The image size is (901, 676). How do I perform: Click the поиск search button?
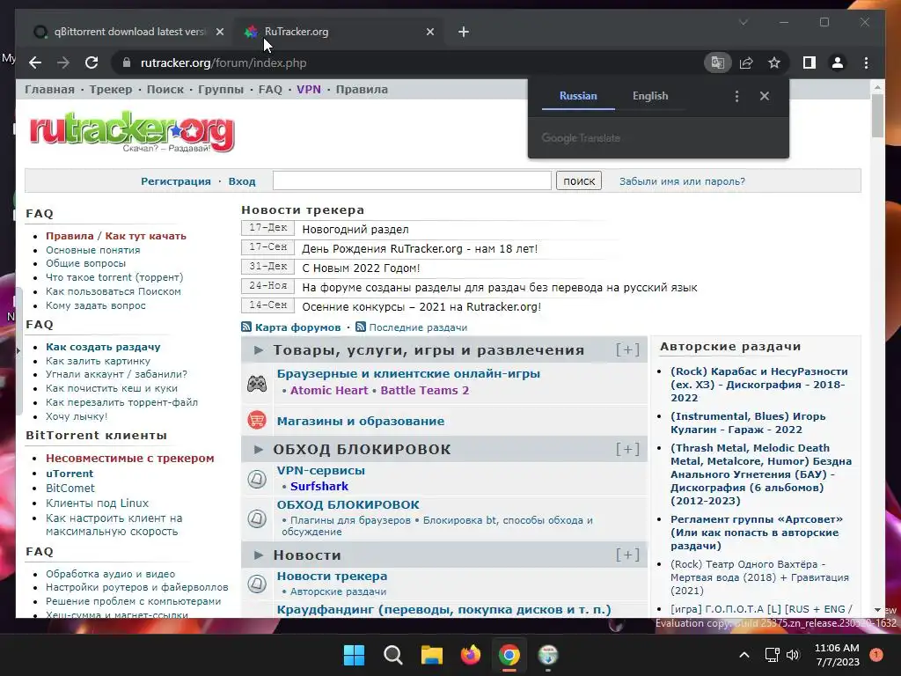(x=579, y=181)
